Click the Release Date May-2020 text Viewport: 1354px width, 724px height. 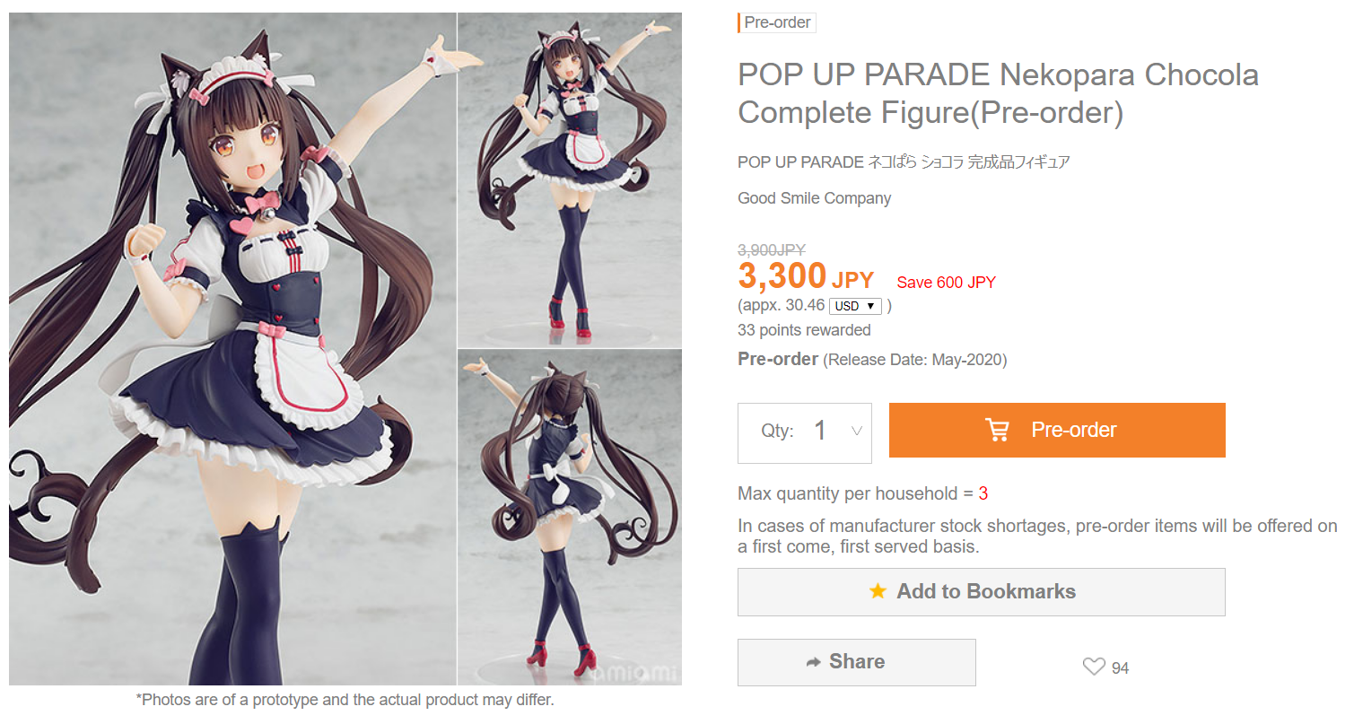915,360
